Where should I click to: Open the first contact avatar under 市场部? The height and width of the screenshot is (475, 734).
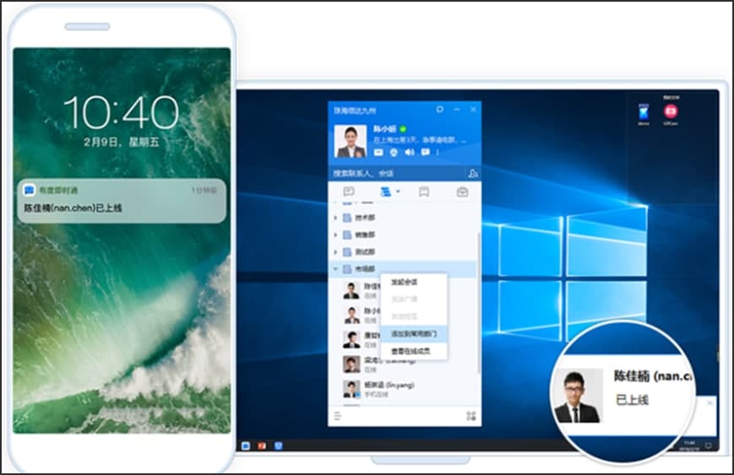[351, 290]
